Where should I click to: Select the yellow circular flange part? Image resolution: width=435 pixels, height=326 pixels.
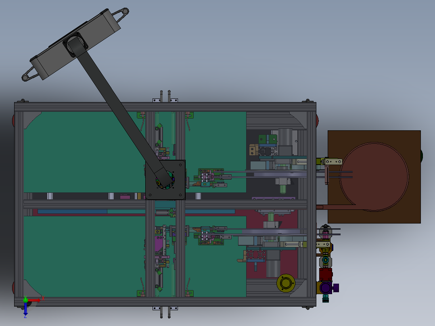[x=286, y=283]
